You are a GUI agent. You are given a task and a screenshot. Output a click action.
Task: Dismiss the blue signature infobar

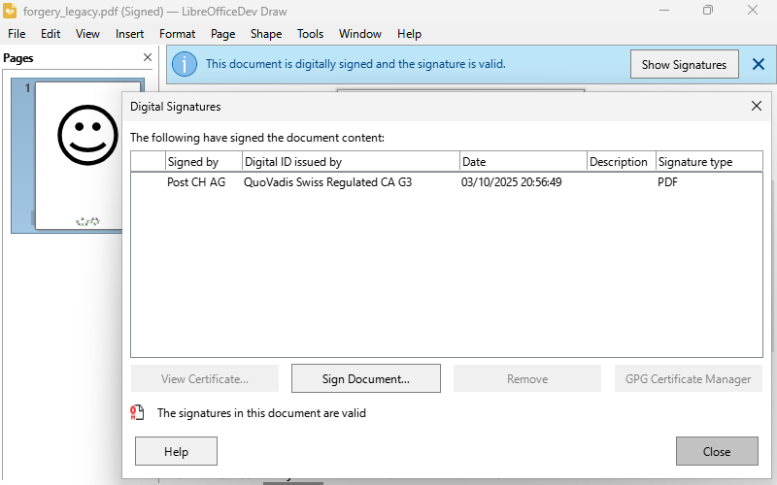coord(759,64)
